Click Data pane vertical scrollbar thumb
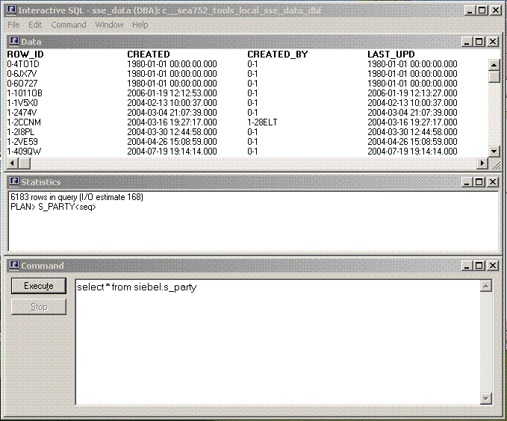The image size is (507, 421). (494, 76)
